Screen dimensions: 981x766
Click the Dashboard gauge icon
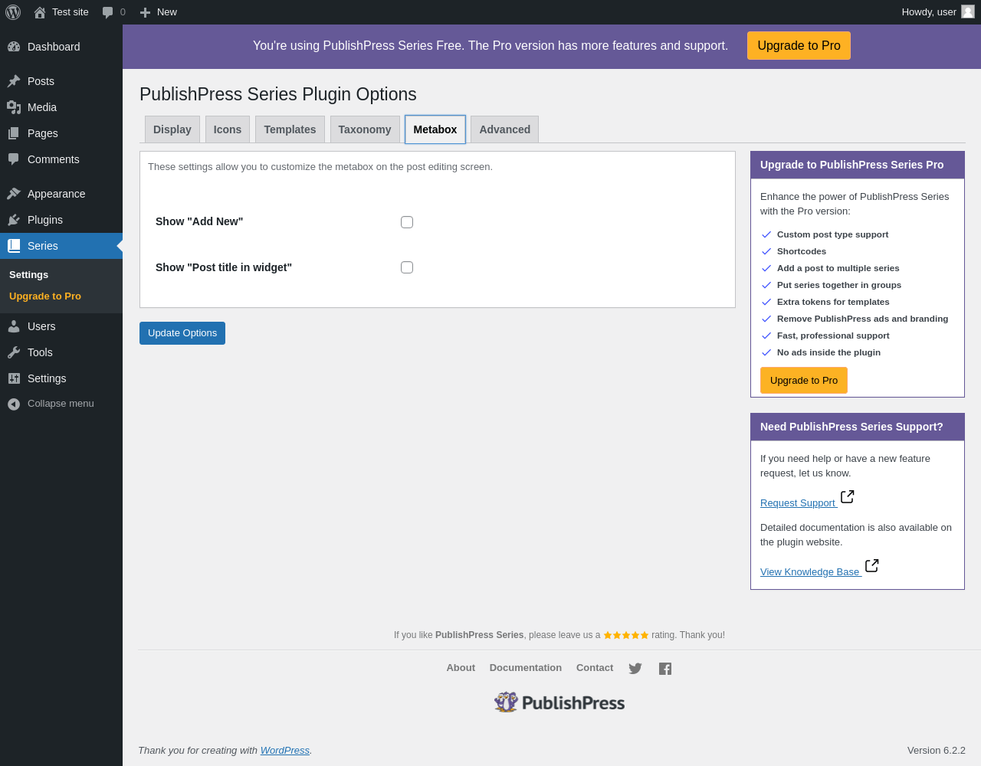14,47
